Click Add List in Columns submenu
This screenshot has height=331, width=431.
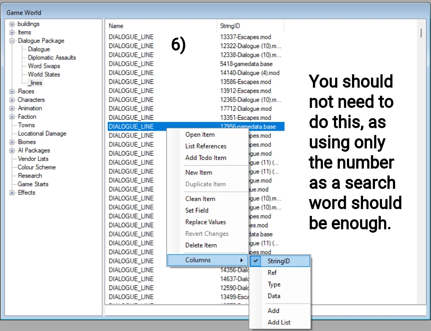click(280, 323)
